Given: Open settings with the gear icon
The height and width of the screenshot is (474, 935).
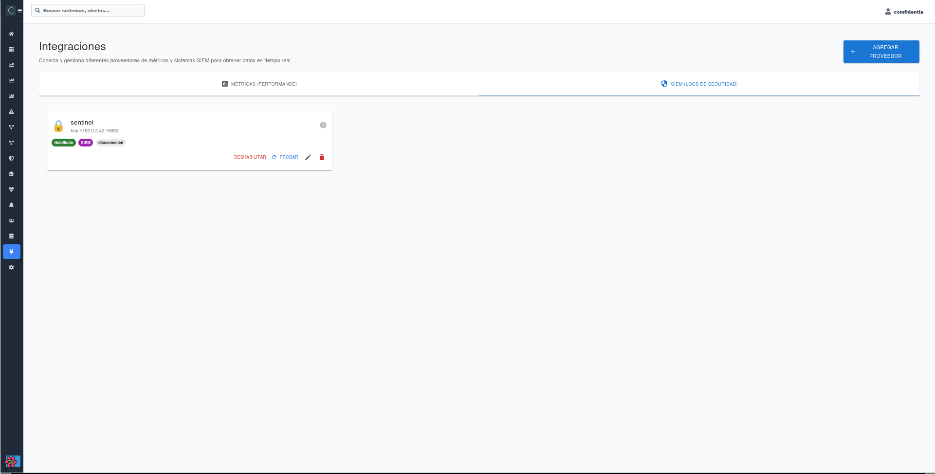Looking at the screenshot, I should (x=11, y=267).
